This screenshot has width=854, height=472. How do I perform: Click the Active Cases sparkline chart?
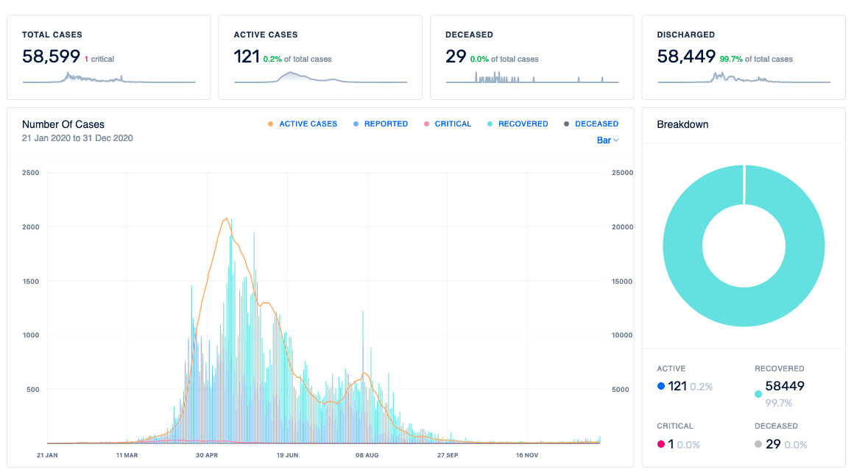[x=320, y=78]
